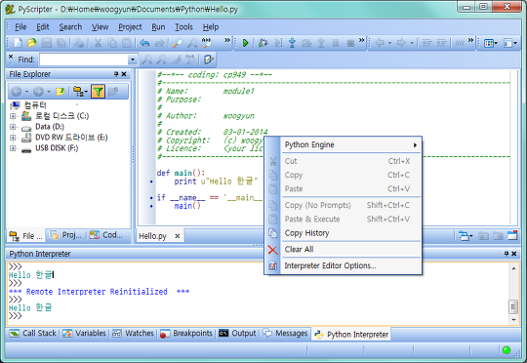Click File Explorer browse-up folder icon
This screenshot has height=363, width=527.
coord(61,92)
